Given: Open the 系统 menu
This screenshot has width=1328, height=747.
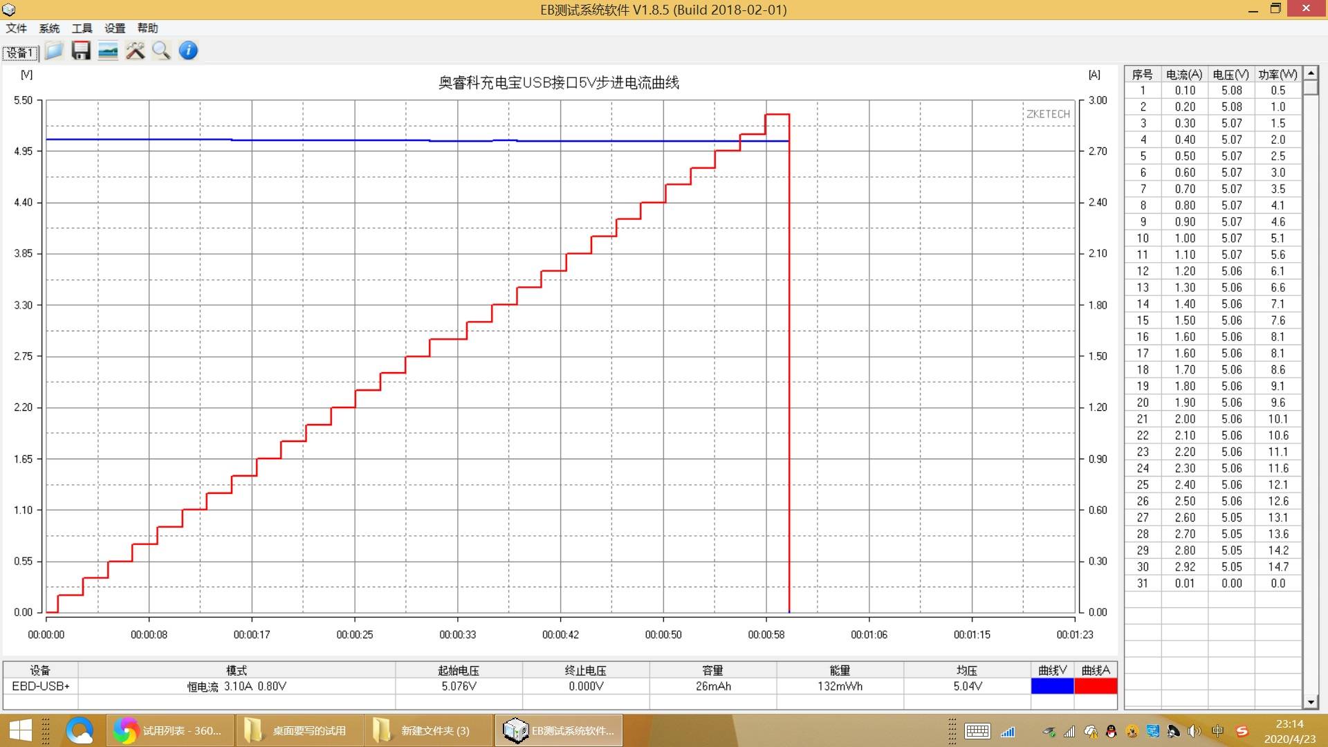Looking at the screenshot, I should pyautogui.click(x=49, y=28).
